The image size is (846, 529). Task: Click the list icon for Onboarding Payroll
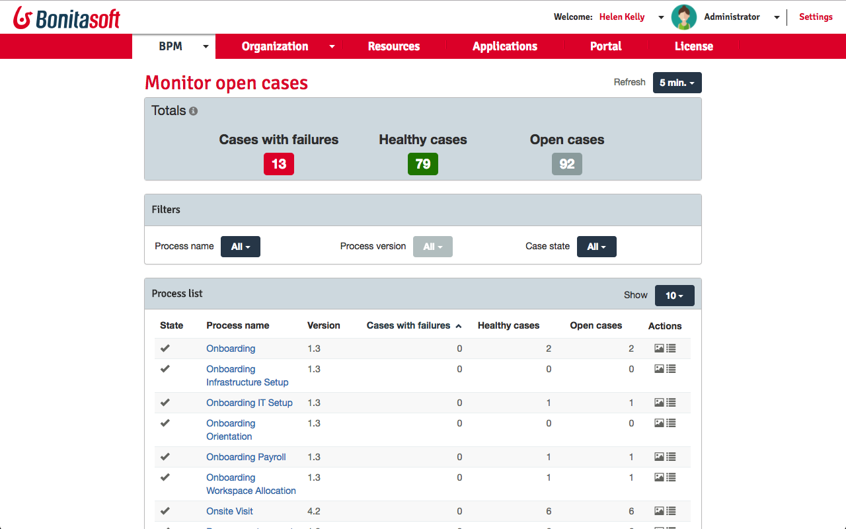coord(672,457)
